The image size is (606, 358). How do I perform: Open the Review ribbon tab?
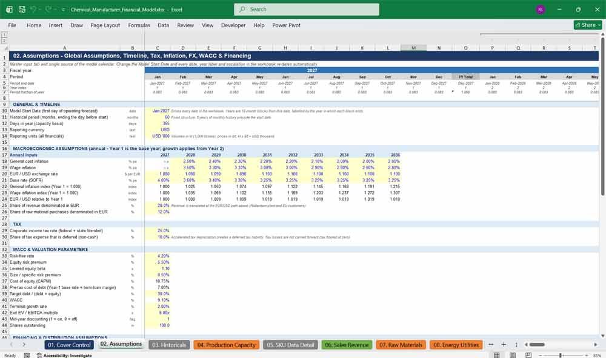tap(185, 25)
